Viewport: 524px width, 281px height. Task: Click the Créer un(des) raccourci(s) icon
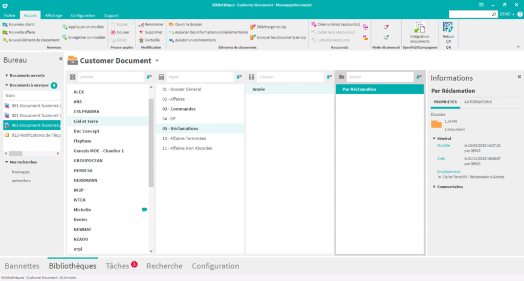[x=314, y=24]
